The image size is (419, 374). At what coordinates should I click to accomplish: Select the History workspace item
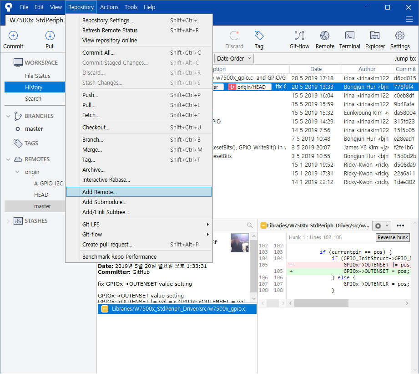[35, 87]
